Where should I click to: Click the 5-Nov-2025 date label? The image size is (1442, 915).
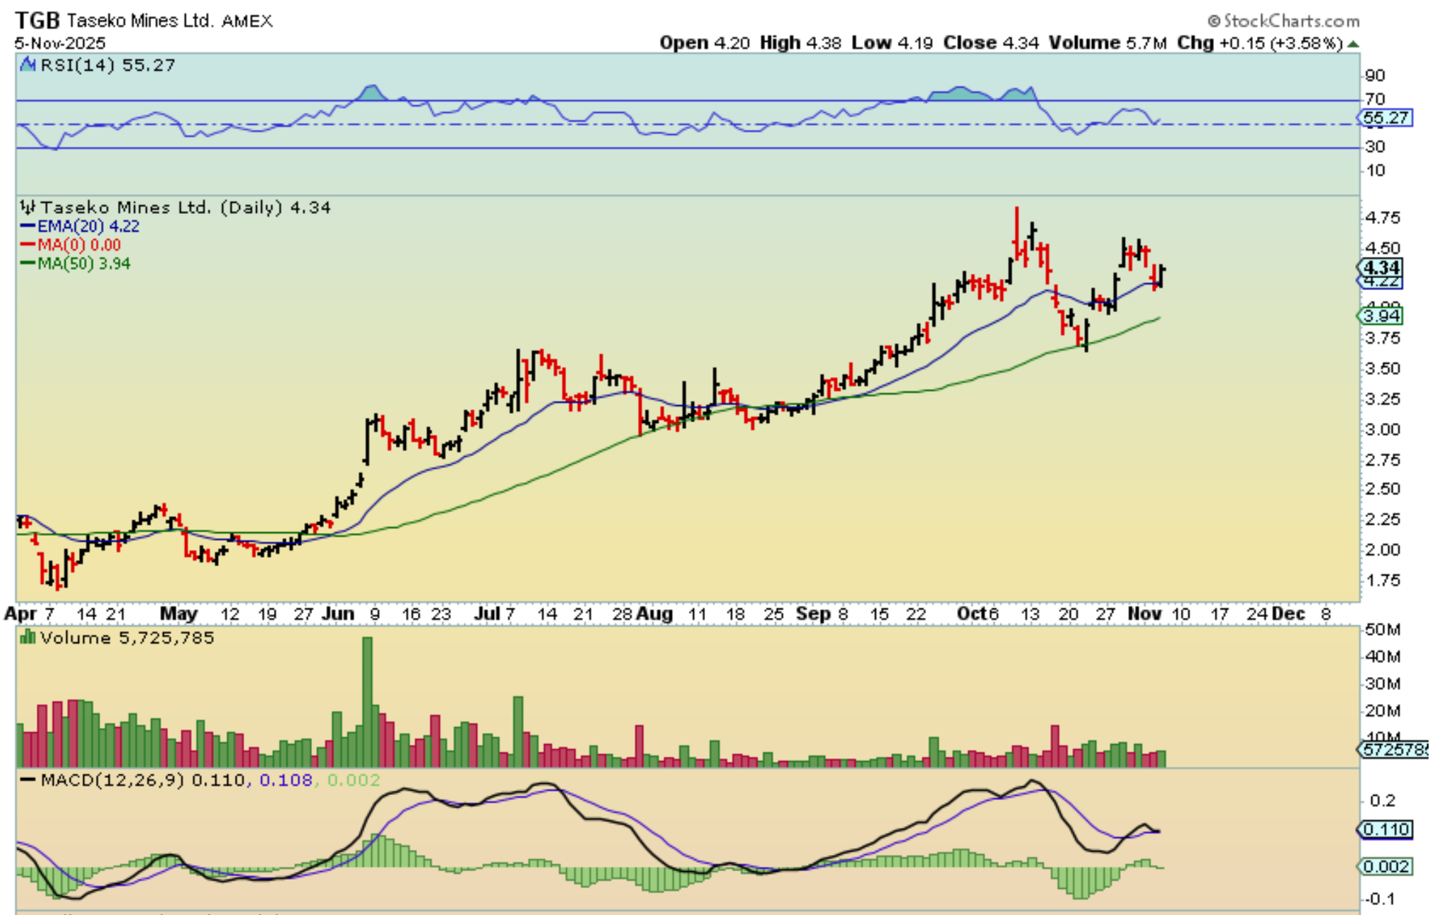click(59, 43)
